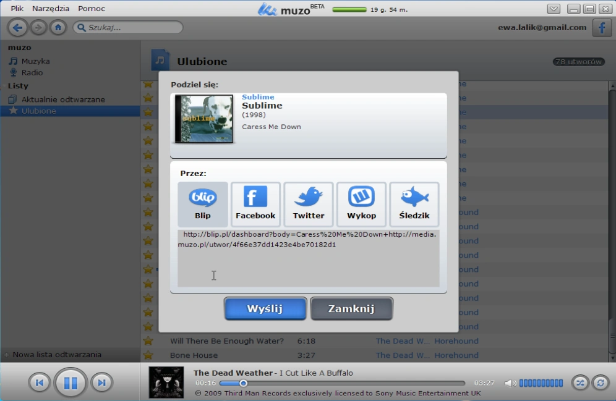Click the Facebook icon near account email
616x401 pixels.
(x=602, y=28)
